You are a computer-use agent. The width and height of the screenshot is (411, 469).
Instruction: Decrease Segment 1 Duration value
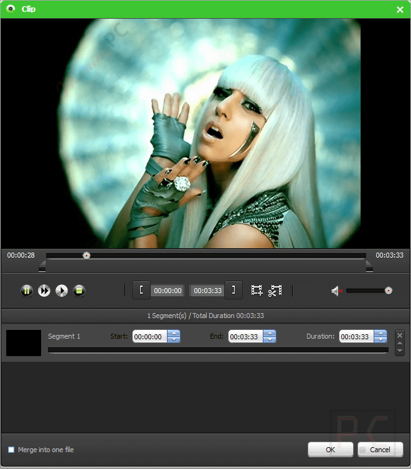click(380, 339)
